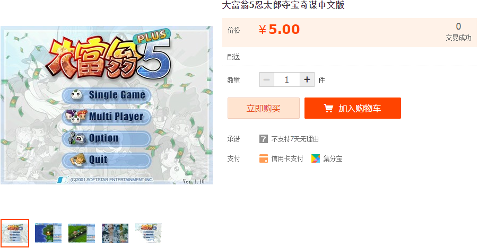Click the 7-day return policy icon
Image resolution: width=479 pixels, height=248 pixels.
pos(263,139)
